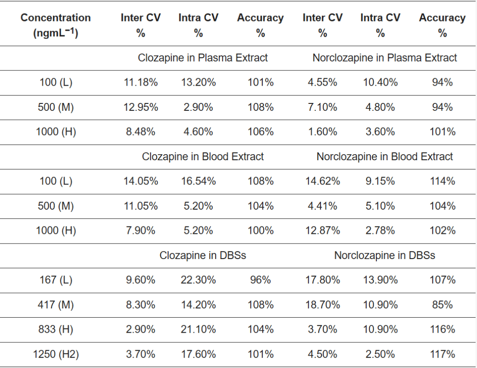Click the 16.54% Intra CV value
Image resolution: width=477 pixels, height=368 pixels.
pos(198,181)
